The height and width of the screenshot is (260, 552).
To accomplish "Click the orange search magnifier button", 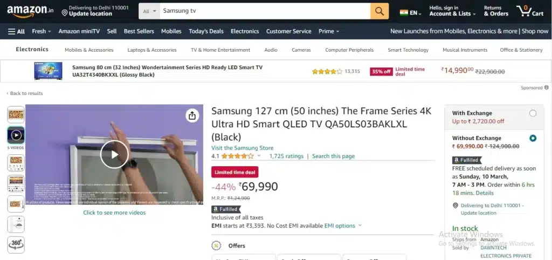I will point(379,11).
